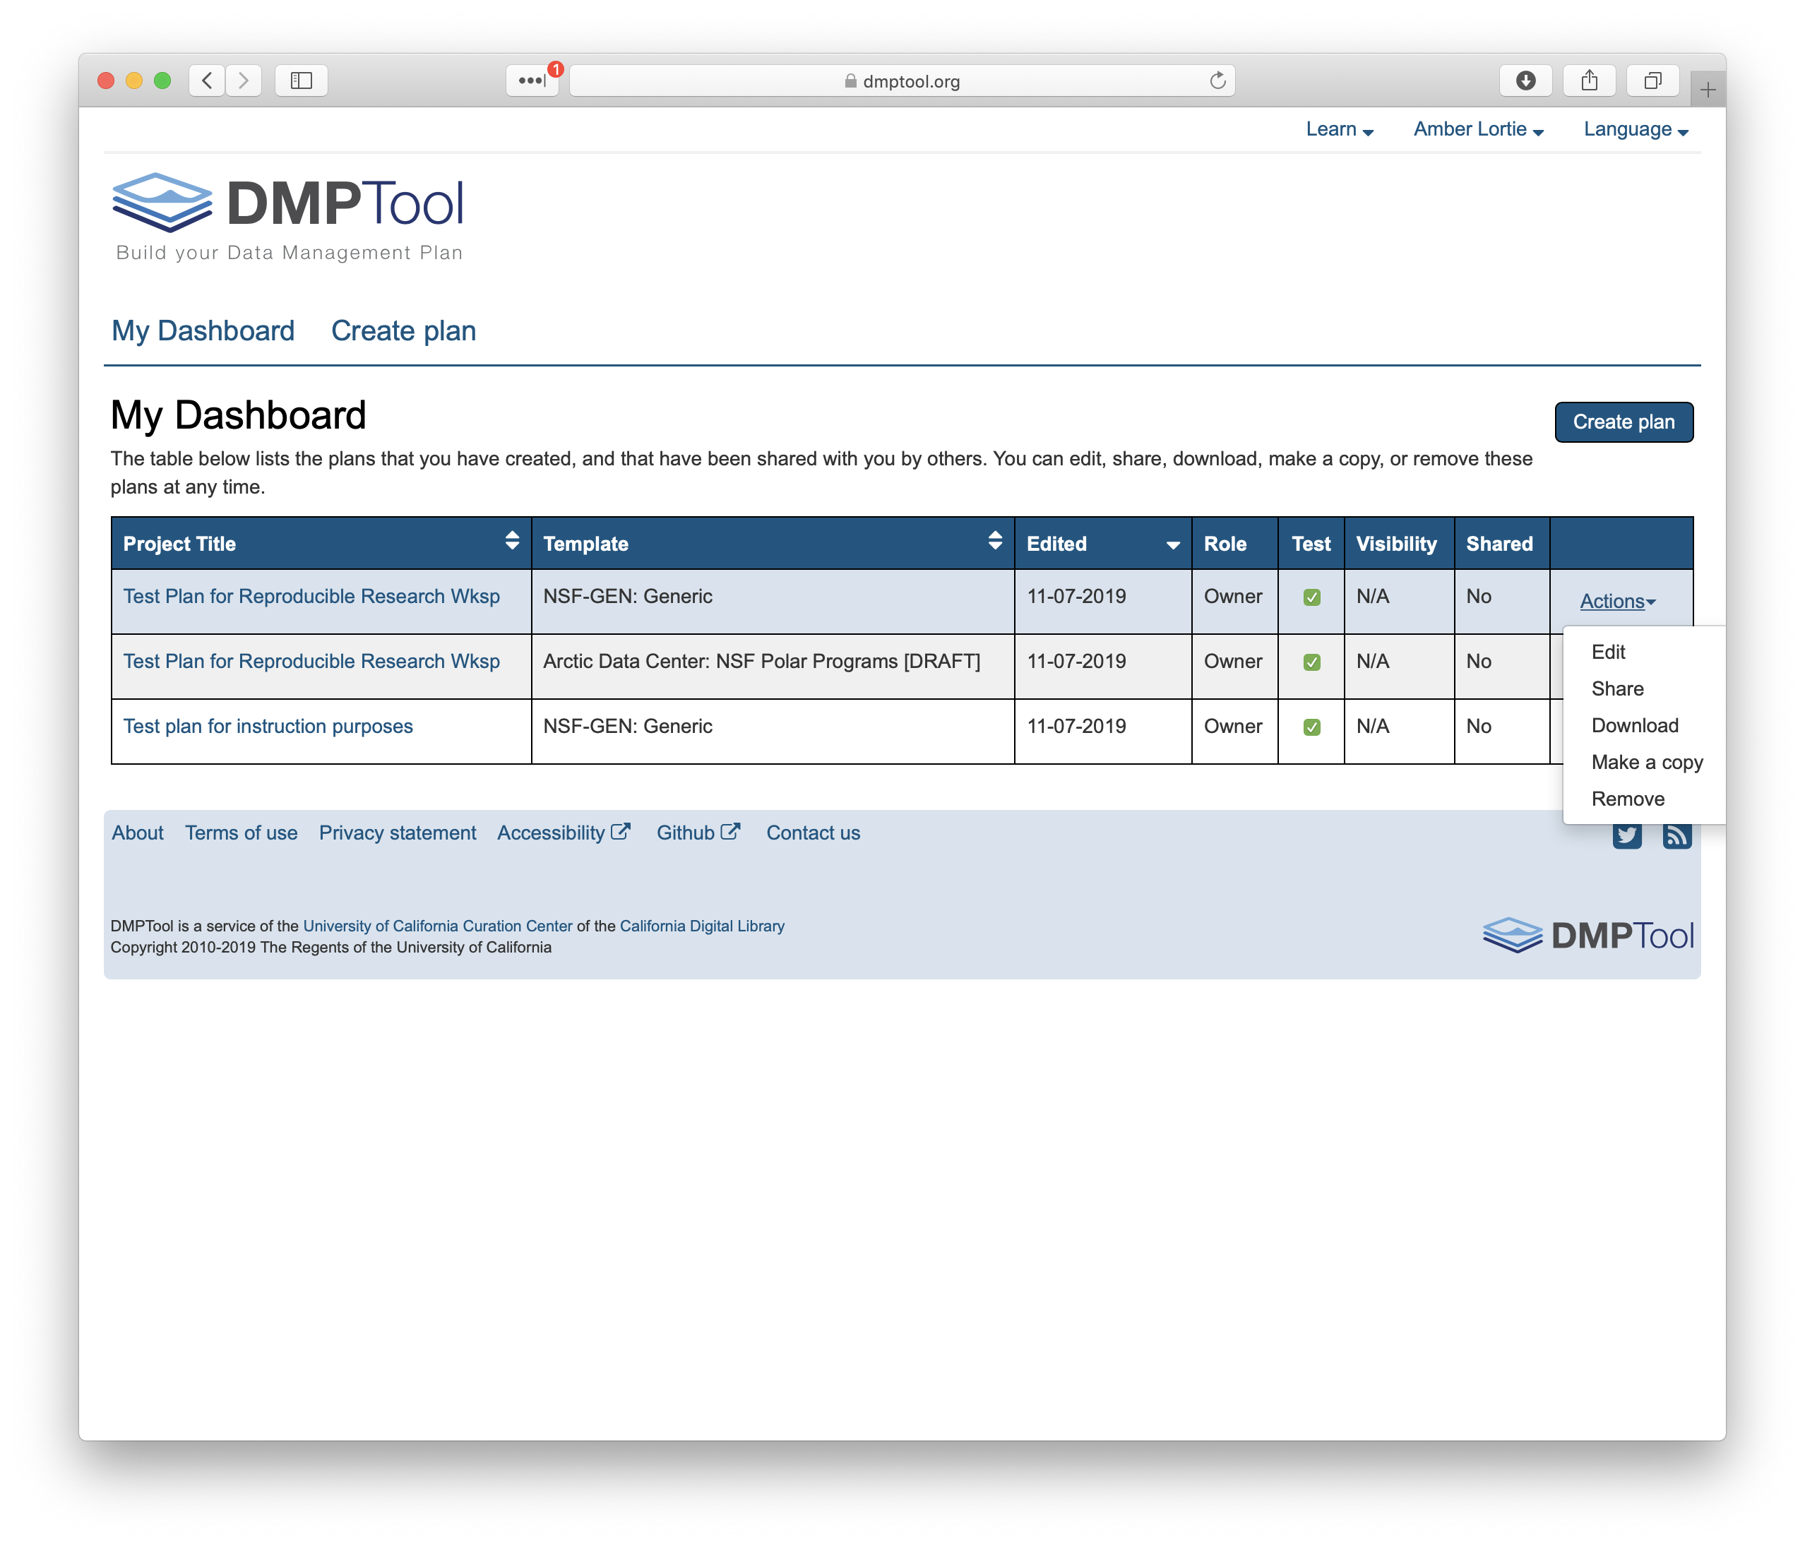
Task: Expand the Language dropdown
Action: pos(1635,130)
